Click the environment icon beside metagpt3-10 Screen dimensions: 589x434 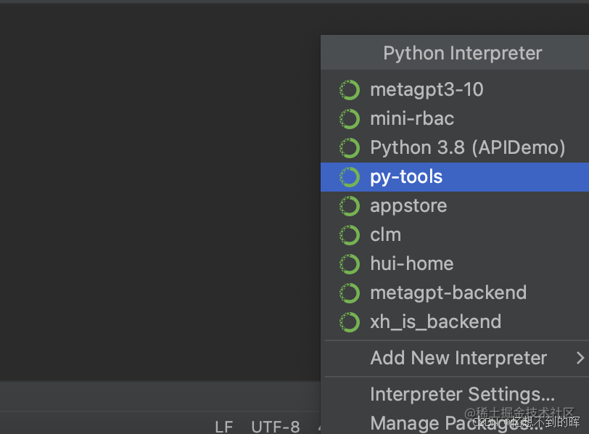pyautogui.click(x=350, y=90)
